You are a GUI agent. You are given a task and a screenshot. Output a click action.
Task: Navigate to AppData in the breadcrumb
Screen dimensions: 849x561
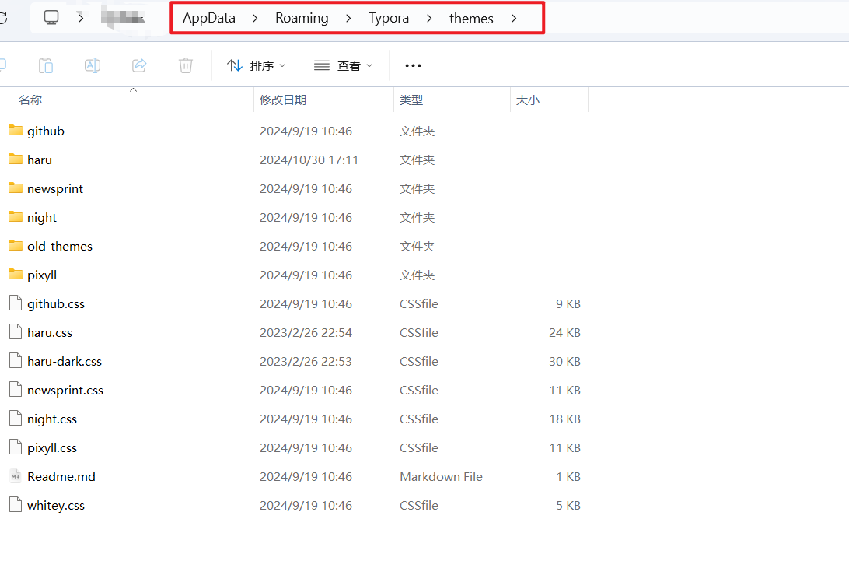click(209, 18)
